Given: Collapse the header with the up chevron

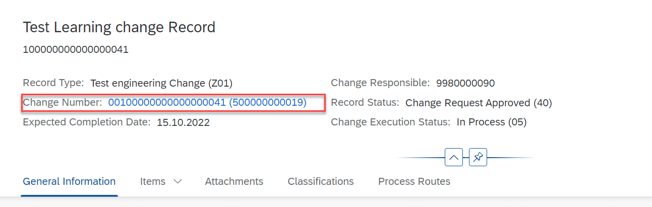Looking at the screenshot, I should pos(453,158).
